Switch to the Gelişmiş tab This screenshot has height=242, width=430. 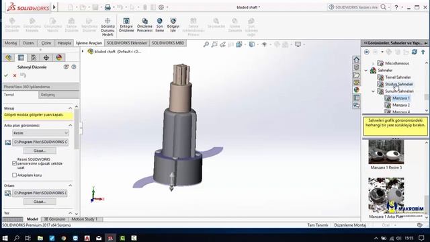(x=58, y=95)
